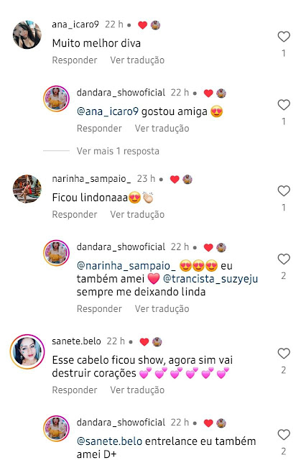Screen dimensions: 306x460
Task: Open the @trancista_suzyeju mention link
Action: pyautogui.click(x=210, y=279)
